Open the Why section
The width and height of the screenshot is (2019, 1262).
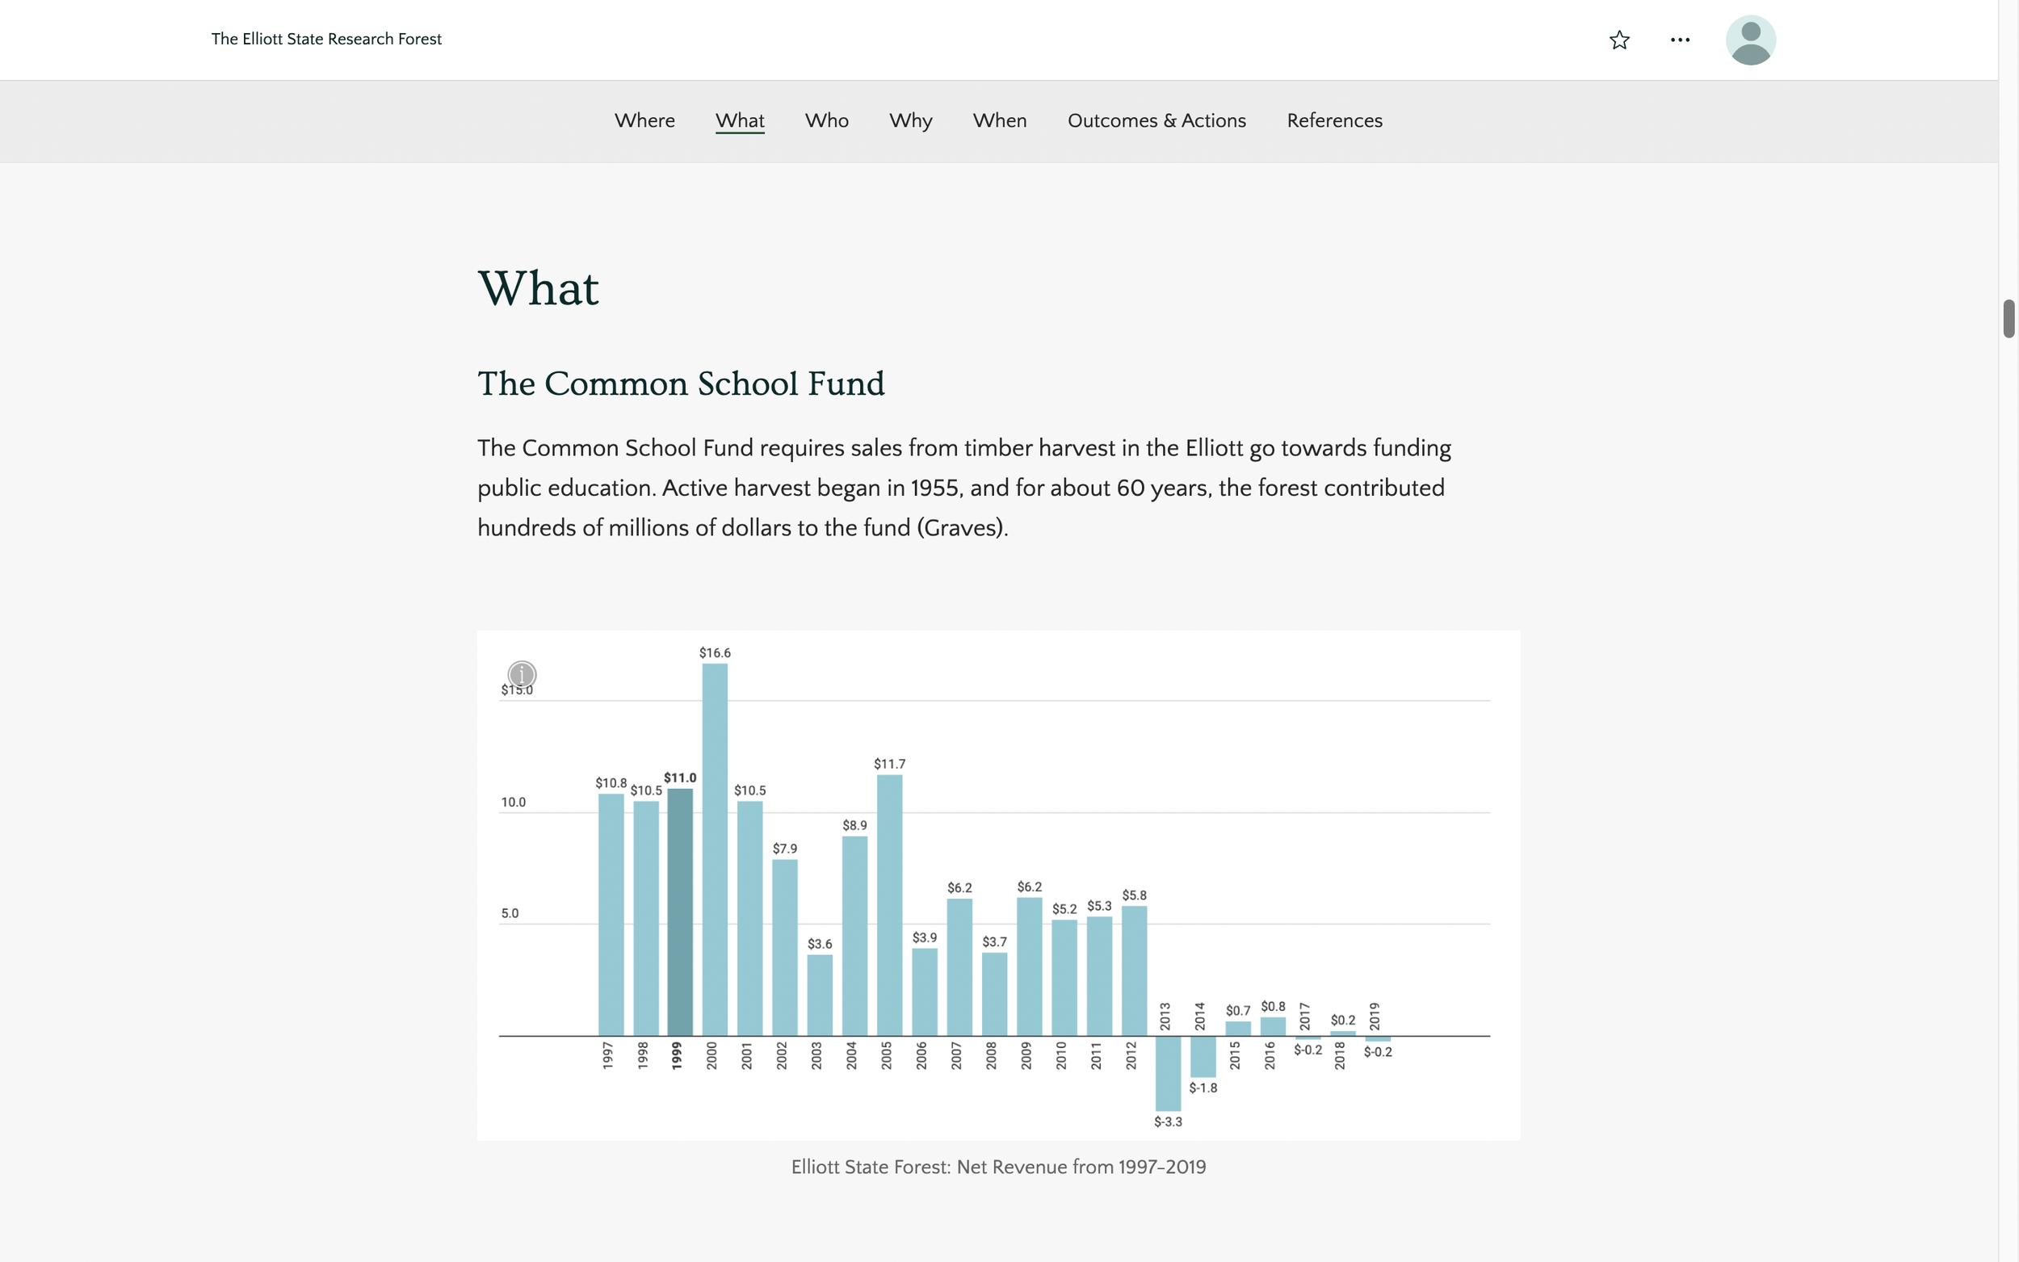coord(911,120)
